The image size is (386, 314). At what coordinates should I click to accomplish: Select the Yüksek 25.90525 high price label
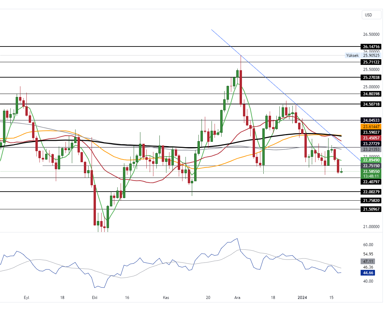[363, 56]
